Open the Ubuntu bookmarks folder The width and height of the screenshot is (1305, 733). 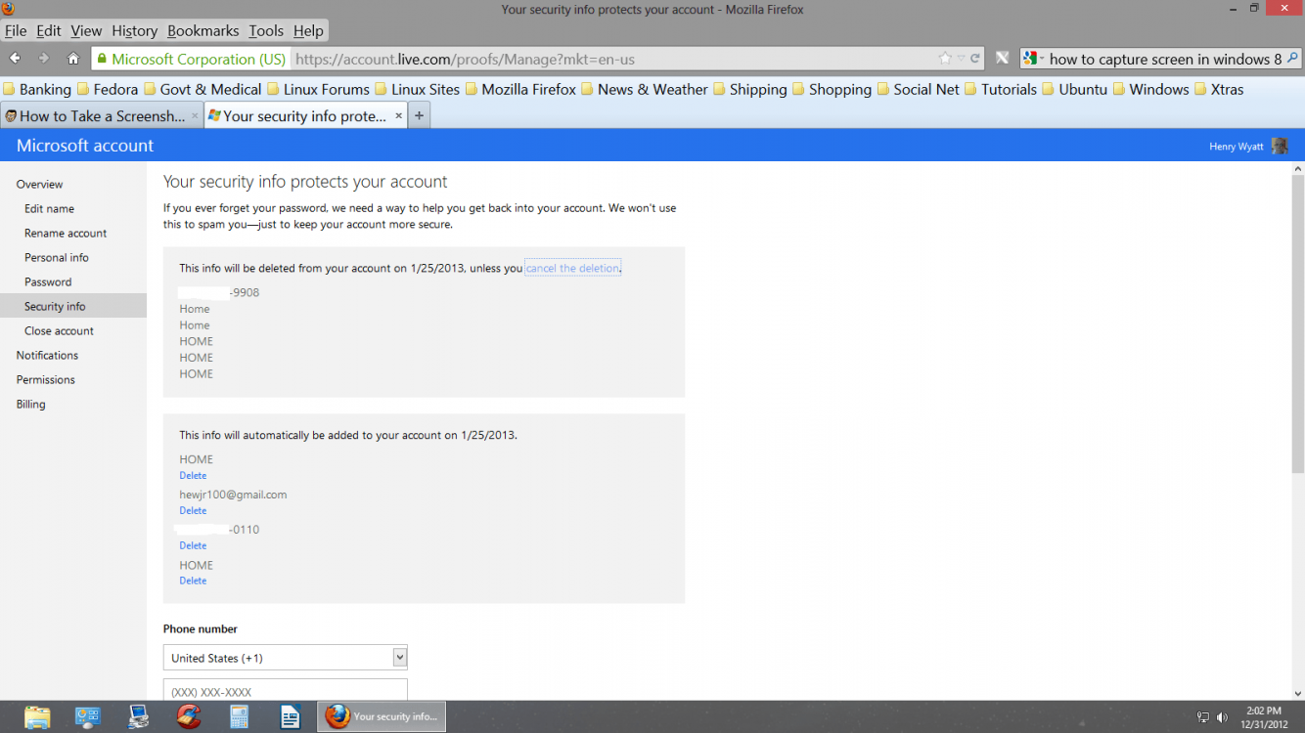coord(1074,89)
